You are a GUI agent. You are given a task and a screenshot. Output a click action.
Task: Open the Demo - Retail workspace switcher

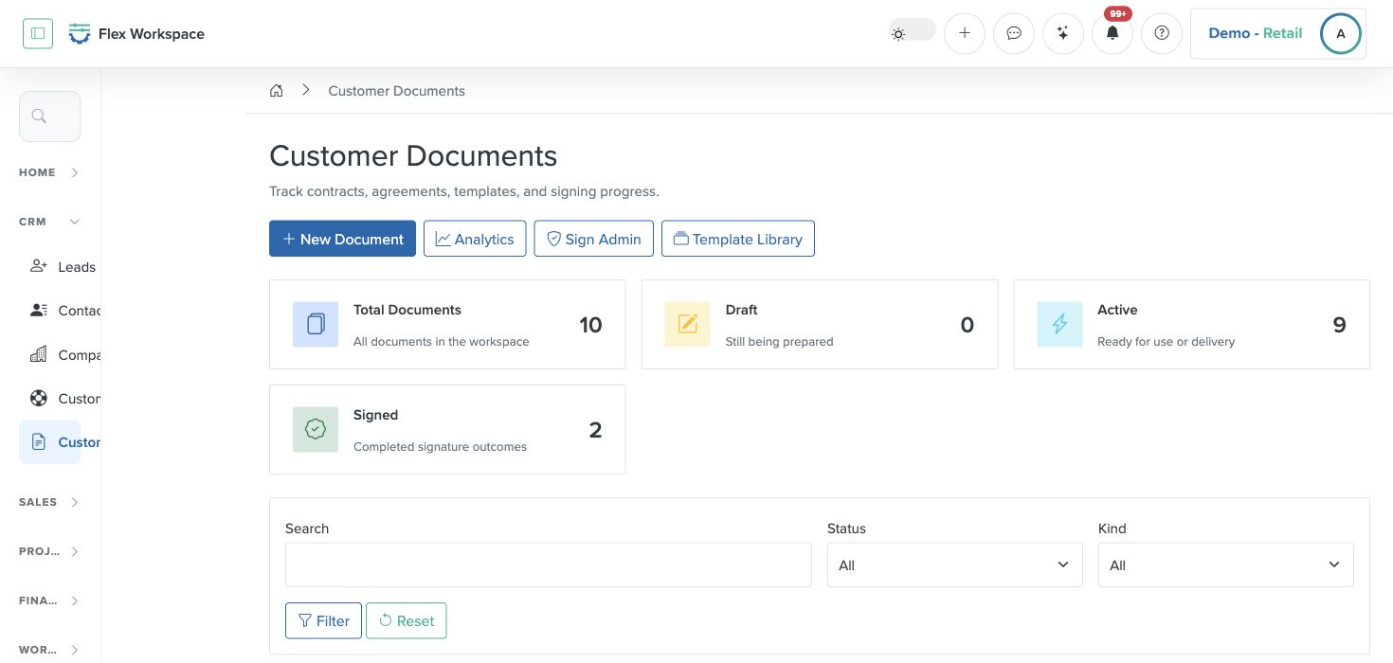coord(1255,33)
